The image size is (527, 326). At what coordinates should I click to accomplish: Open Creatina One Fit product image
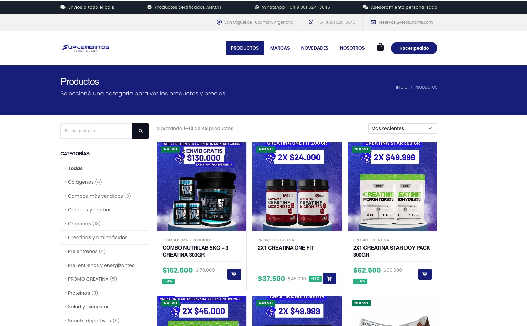(x=297, y=187)
